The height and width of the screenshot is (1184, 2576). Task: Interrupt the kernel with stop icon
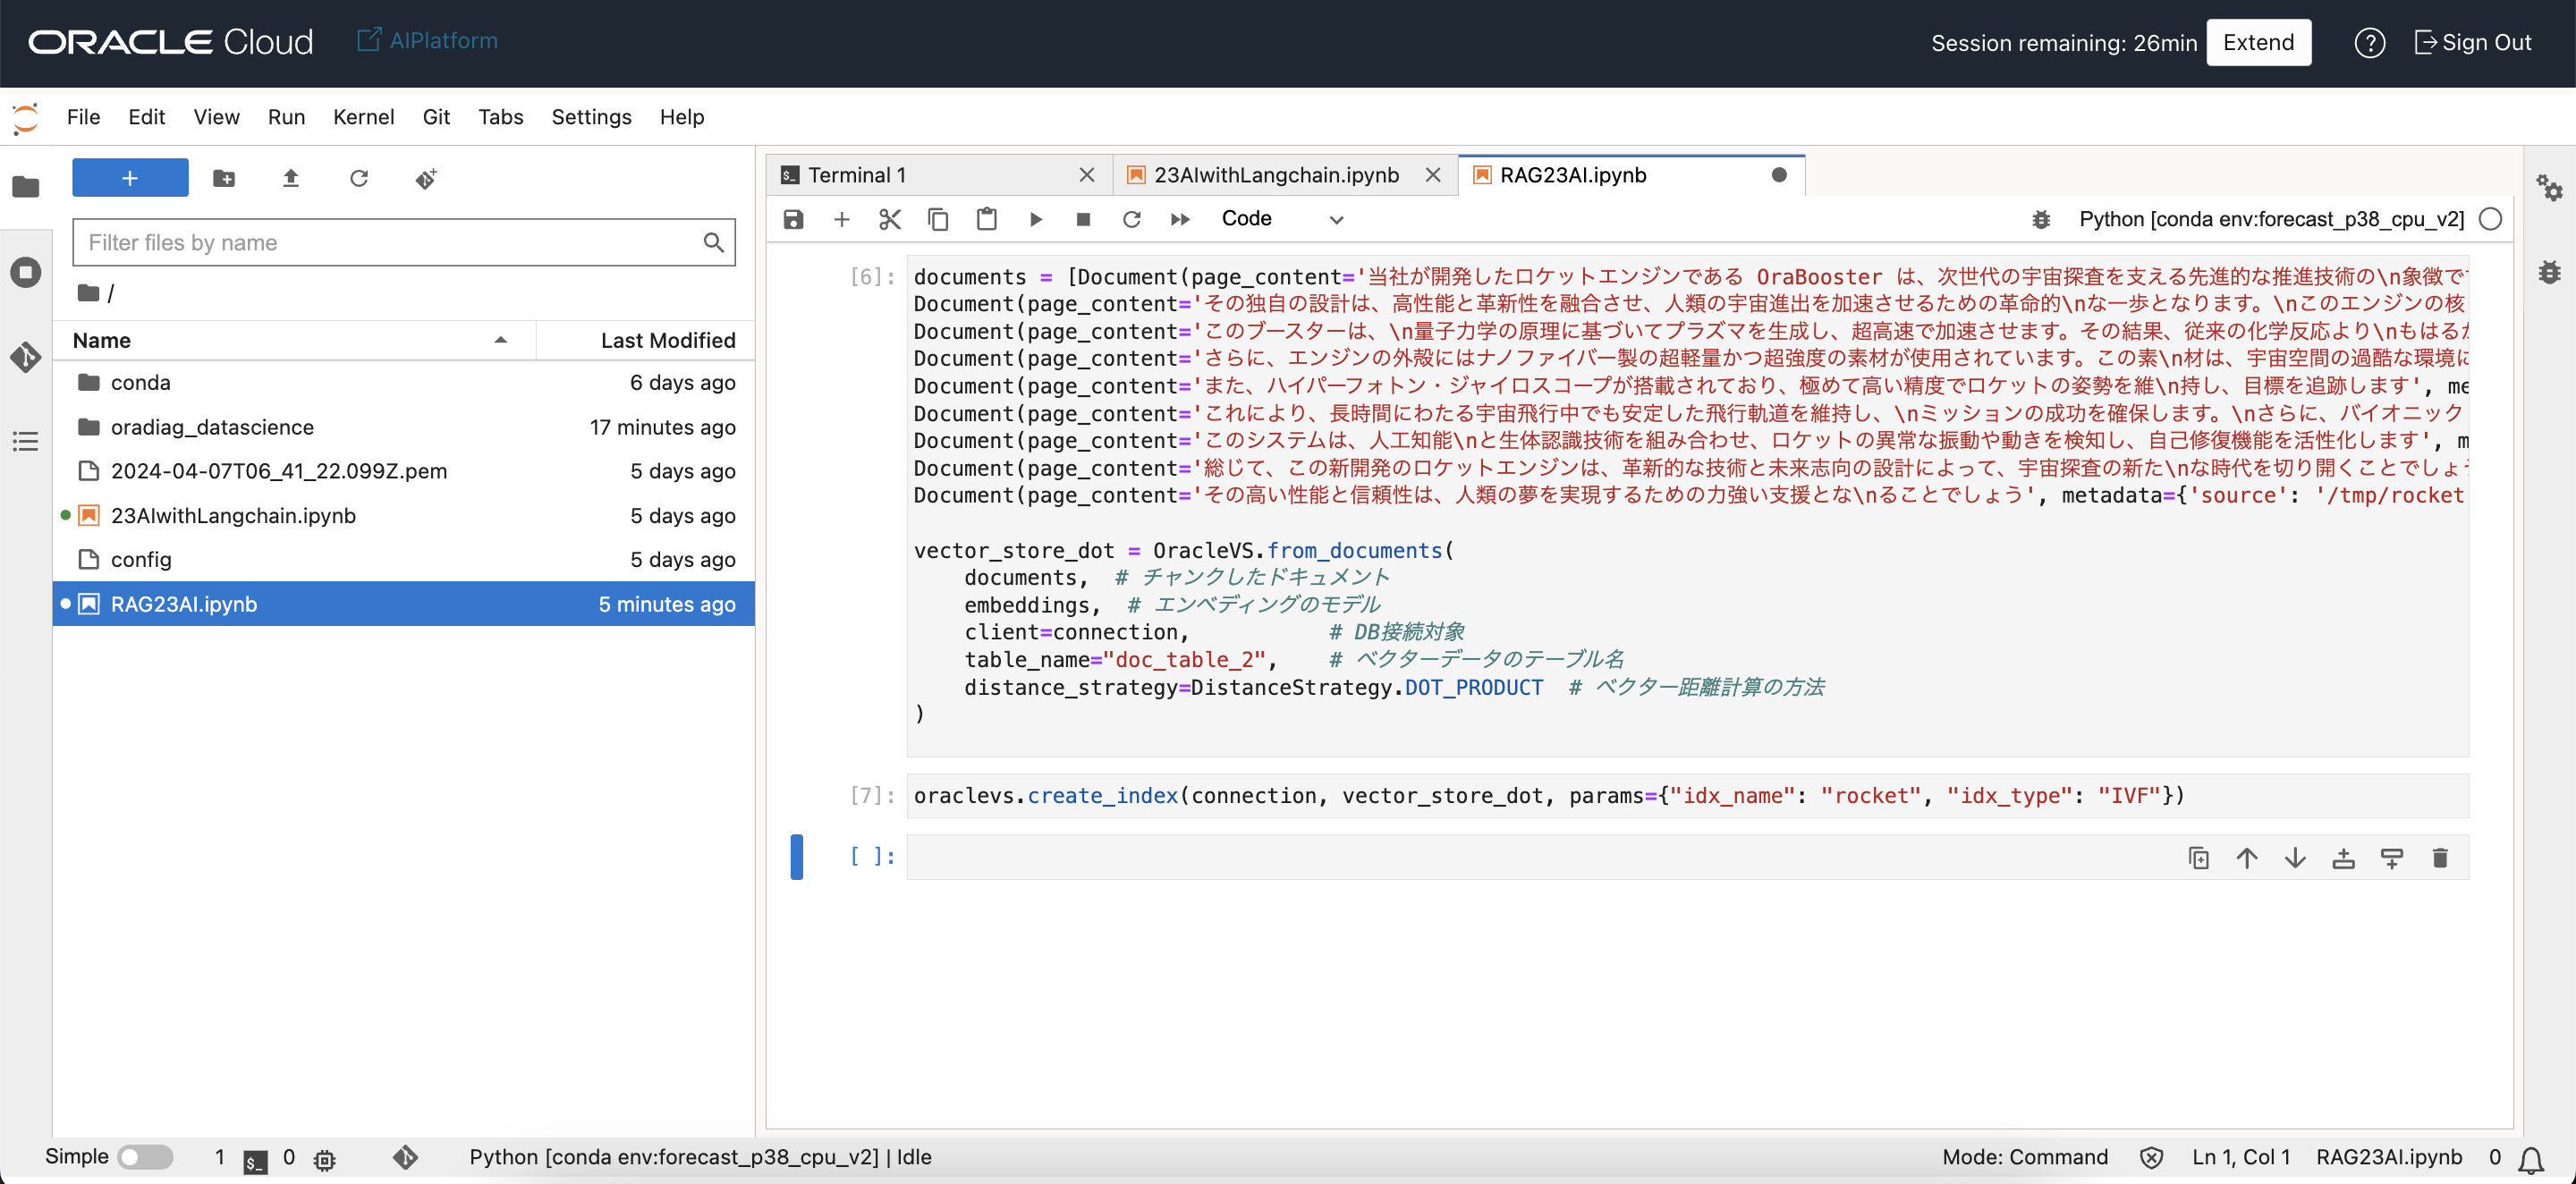click(x=1083, y=219)
